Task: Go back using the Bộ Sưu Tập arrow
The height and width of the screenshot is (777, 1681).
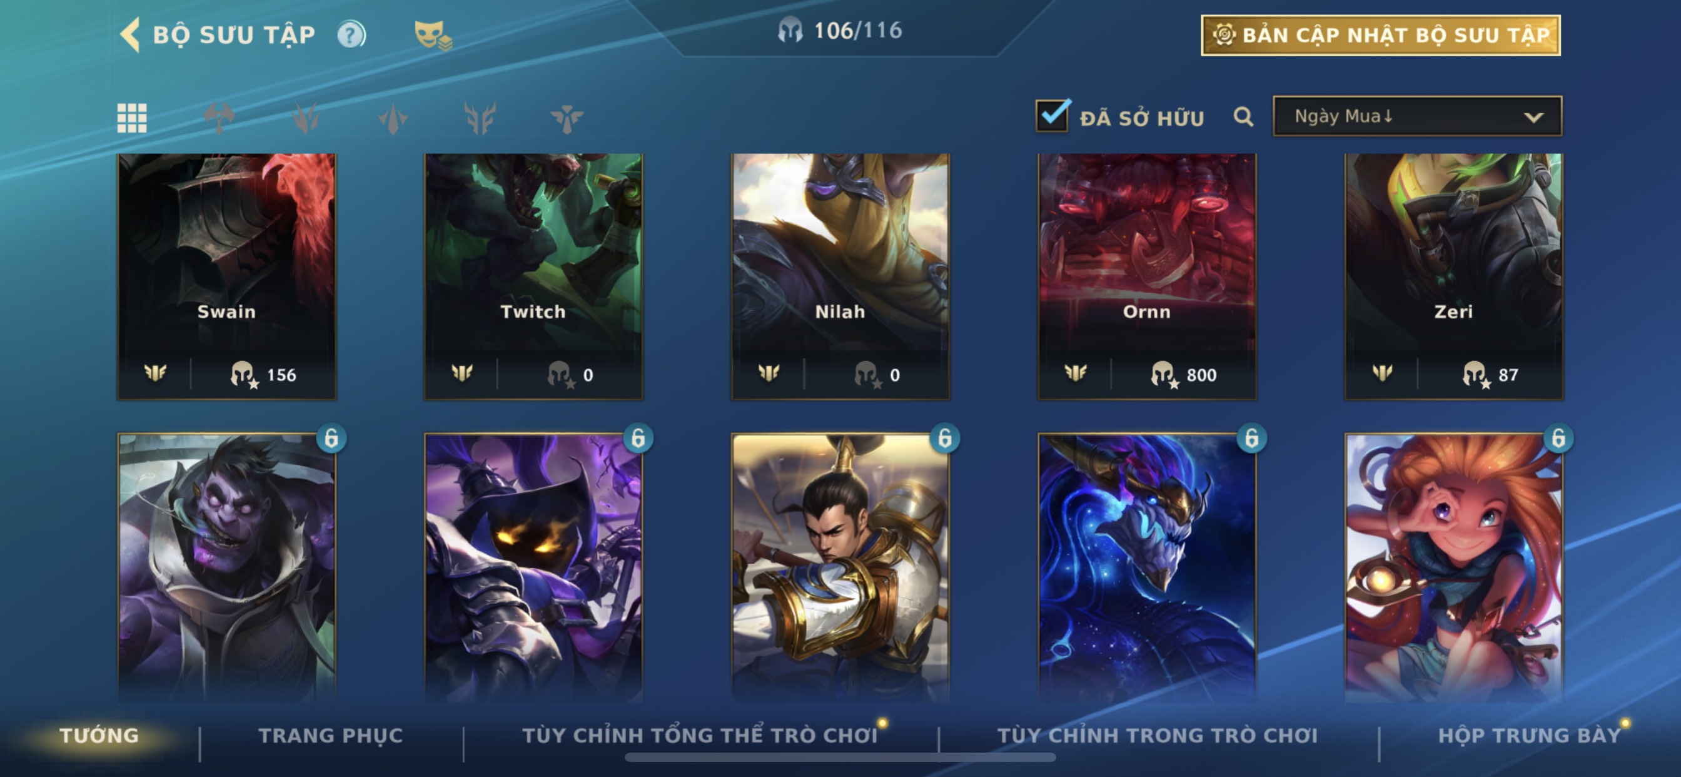Action: [131, 34]
